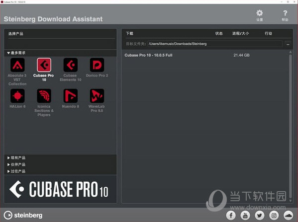Screen dimensions: 298x222
Task: Click the download list vertical scrollbar
Action: [x=290, y=126]
